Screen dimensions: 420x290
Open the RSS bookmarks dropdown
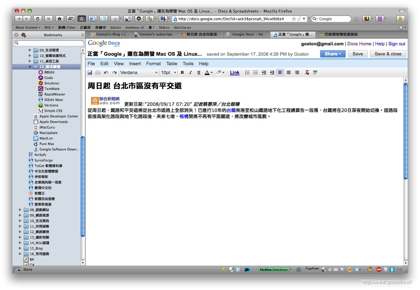[49, 27]
